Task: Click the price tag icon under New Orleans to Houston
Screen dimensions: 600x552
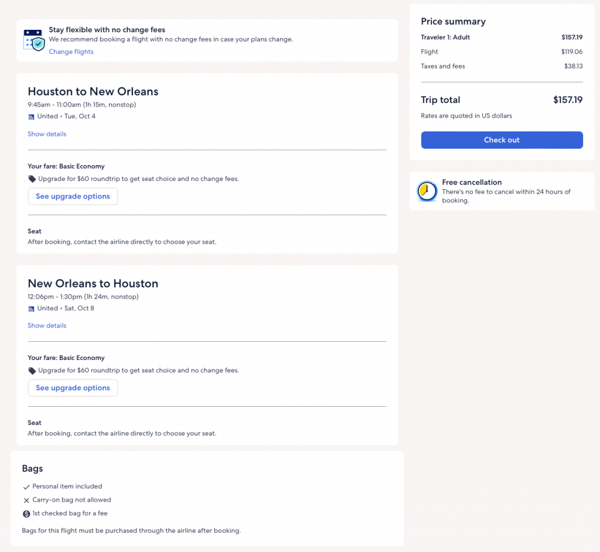Action: (32, 371)
